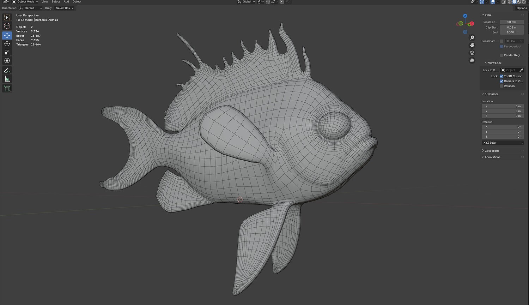Toggle the snap magnet icon
This screenshot has height=305, width=529.
pos(268,2)
